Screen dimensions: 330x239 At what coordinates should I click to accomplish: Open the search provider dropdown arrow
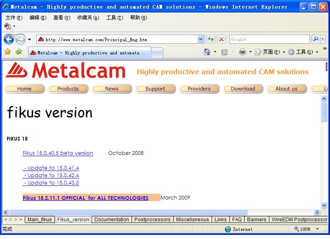[323, 39]
